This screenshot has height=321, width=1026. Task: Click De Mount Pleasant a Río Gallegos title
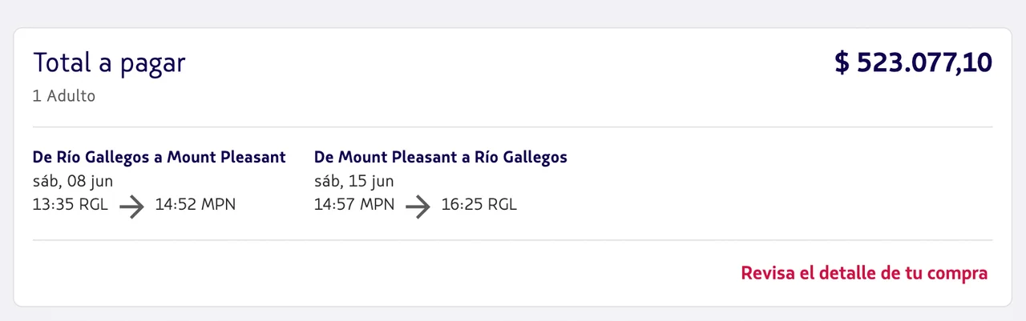440,157
